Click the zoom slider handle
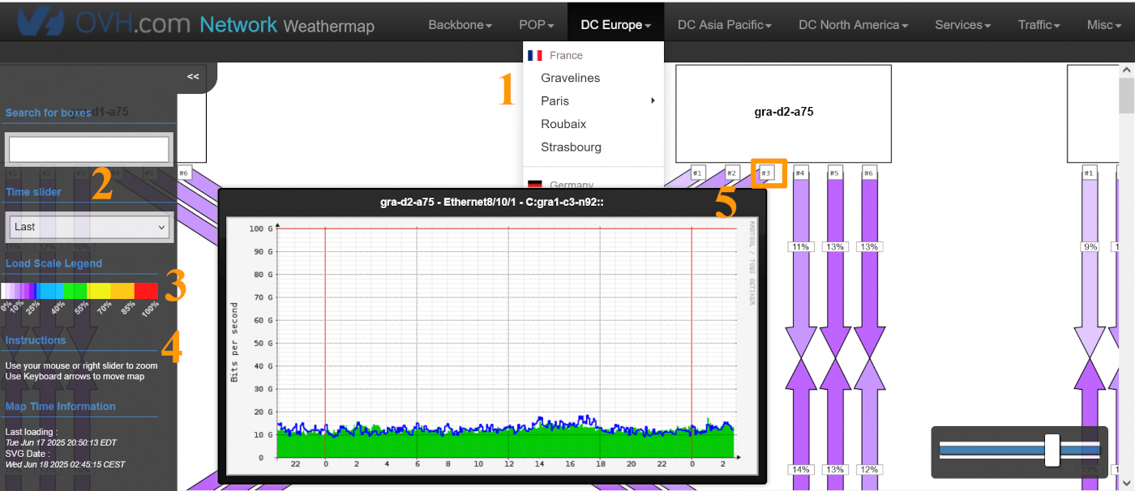 pyautogui.click(x=1051, y=450)
